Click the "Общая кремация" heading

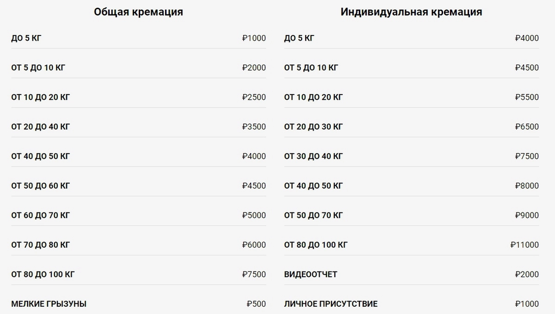pos(138,12)
